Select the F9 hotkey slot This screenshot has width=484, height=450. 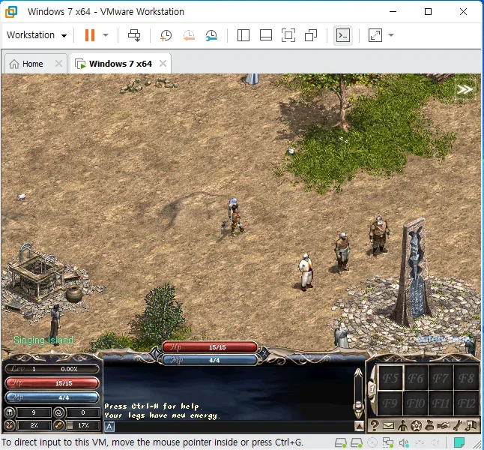(390, 403)
